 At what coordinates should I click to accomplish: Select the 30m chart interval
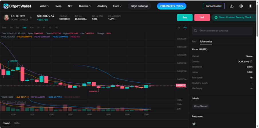tap(32, 27)
